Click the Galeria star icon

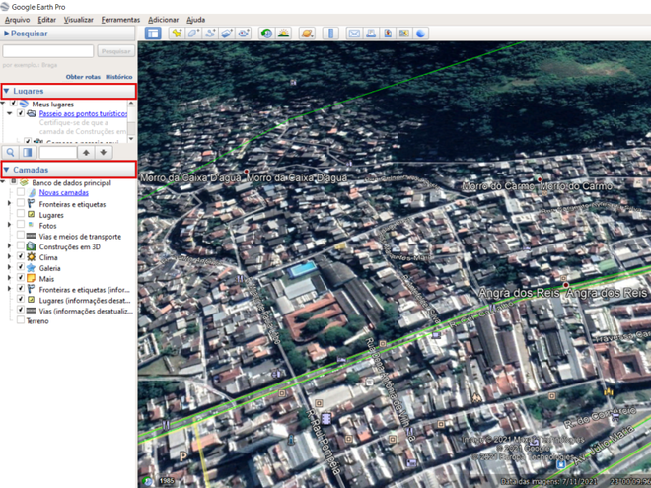click(x=32, y=268)
